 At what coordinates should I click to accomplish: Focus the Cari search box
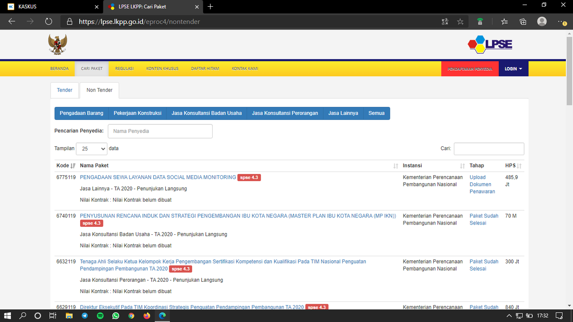pos(489,149)
